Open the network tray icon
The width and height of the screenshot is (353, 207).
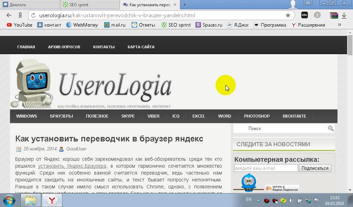[308, 200]
